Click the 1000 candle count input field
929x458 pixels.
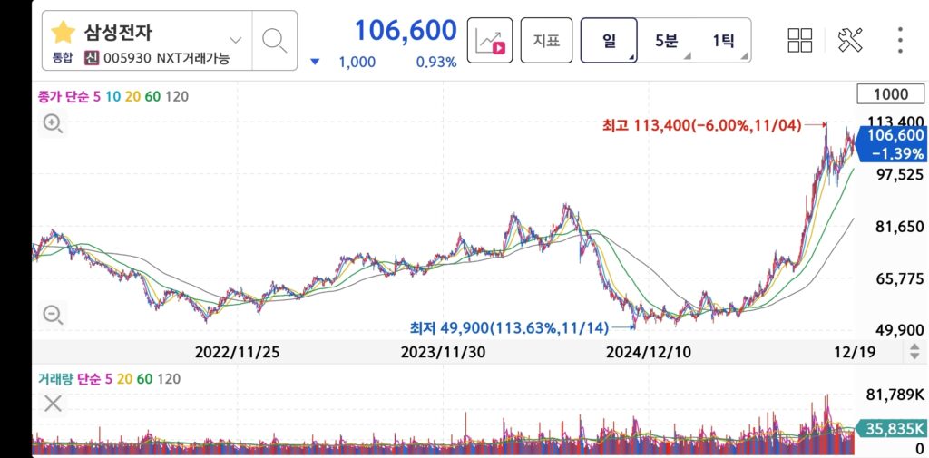click(x=890, y=94)
